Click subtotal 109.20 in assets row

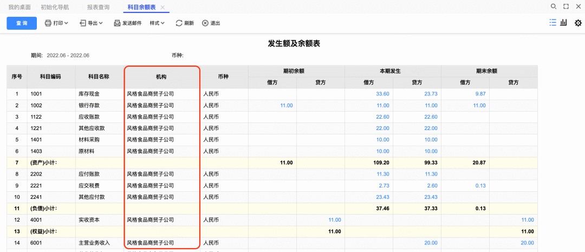click(x=381, y=163)
